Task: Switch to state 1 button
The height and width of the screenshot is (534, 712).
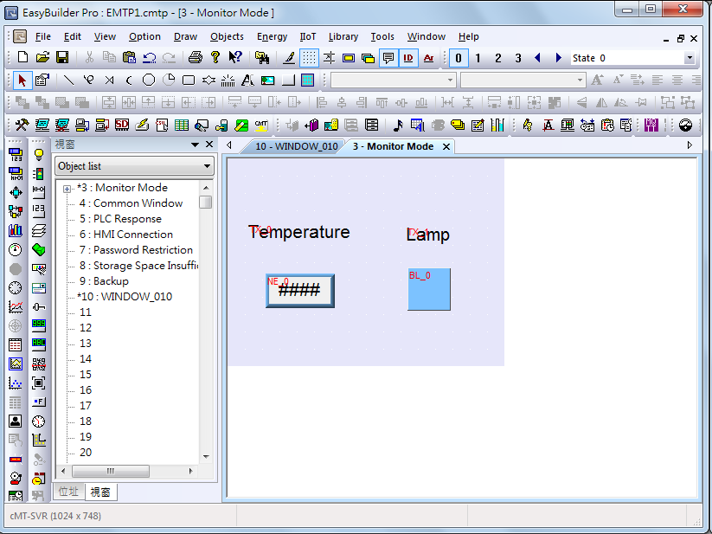Action: (x=478, y=58)
